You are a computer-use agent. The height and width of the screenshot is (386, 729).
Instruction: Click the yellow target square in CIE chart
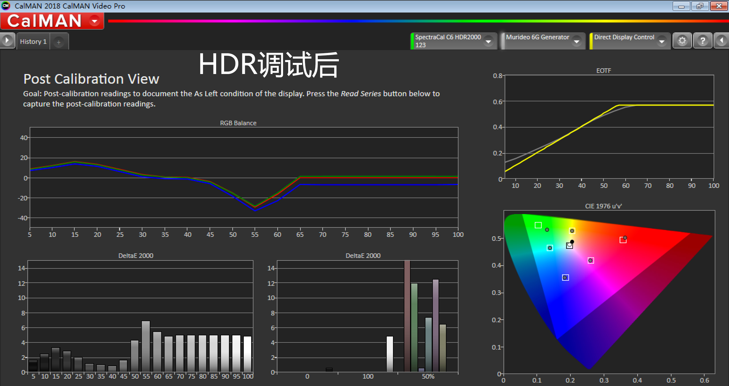tap(572, 231)
